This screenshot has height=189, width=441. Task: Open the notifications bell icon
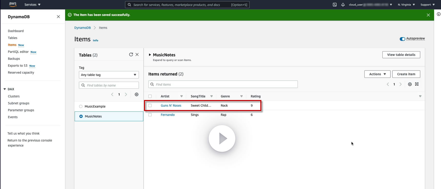pos(343,5)
